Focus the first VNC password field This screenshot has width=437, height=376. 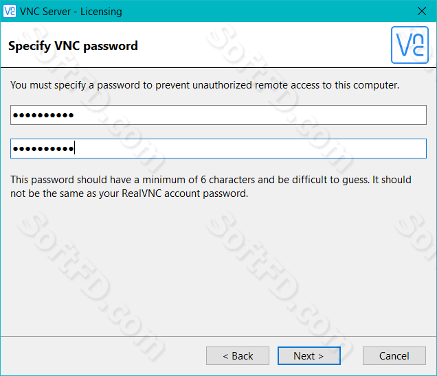click(218, 115)
